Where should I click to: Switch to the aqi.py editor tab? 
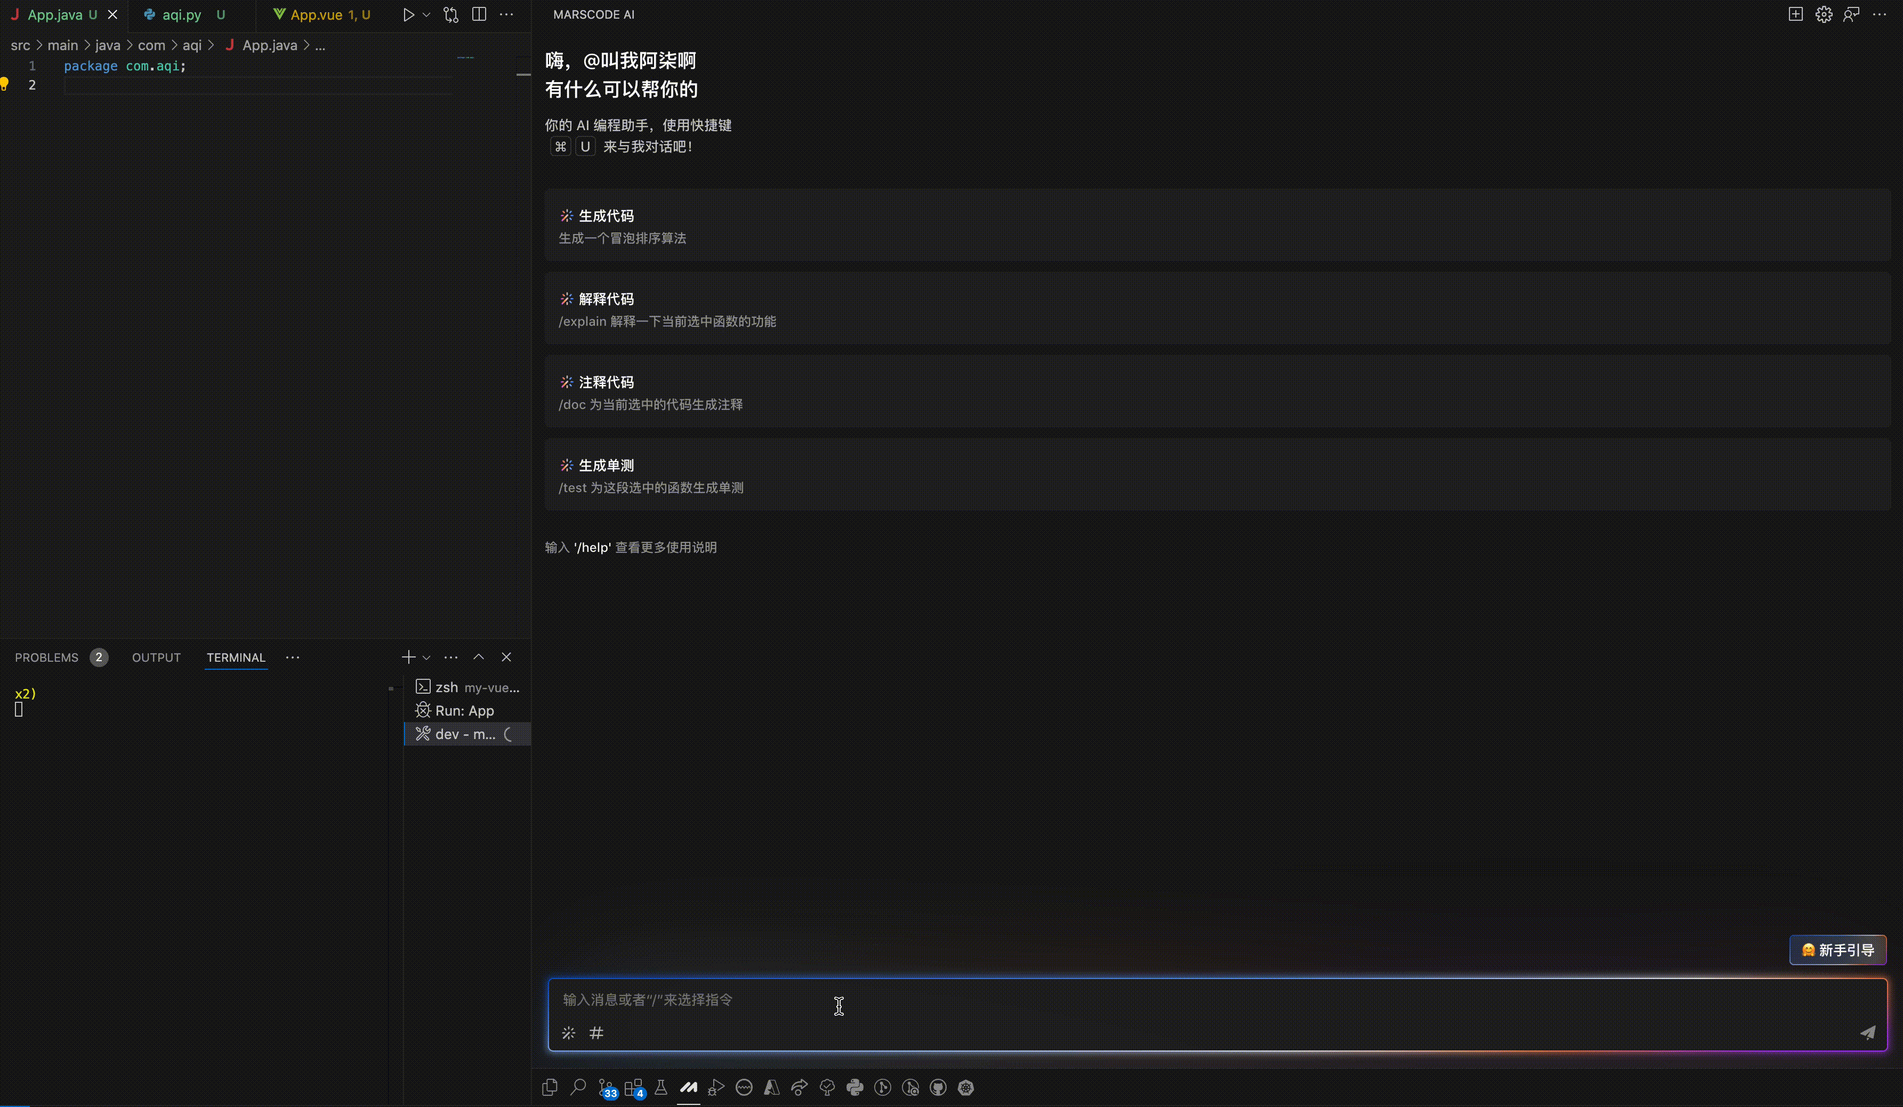coord(181,14)
